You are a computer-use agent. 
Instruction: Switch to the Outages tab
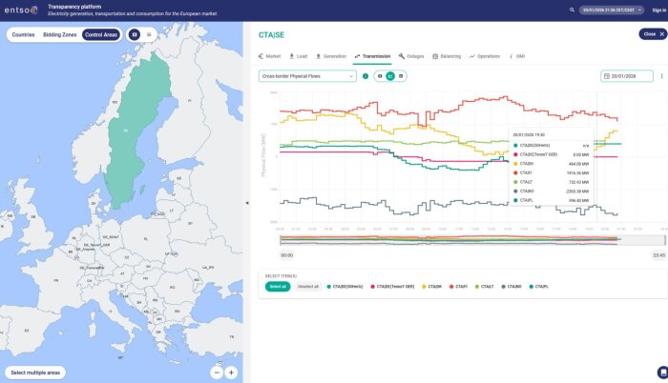coord(411,56)
